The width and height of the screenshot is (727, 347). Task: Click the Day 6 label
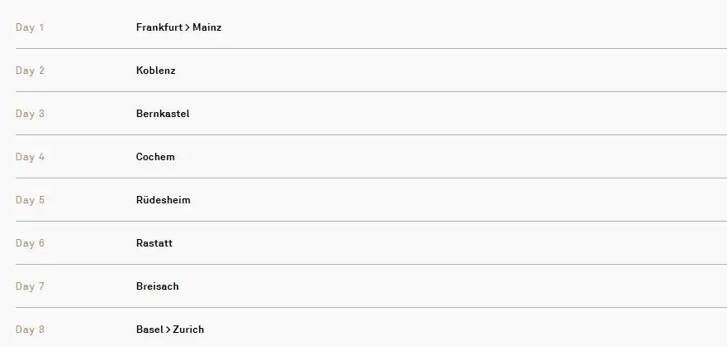point(30,243)
